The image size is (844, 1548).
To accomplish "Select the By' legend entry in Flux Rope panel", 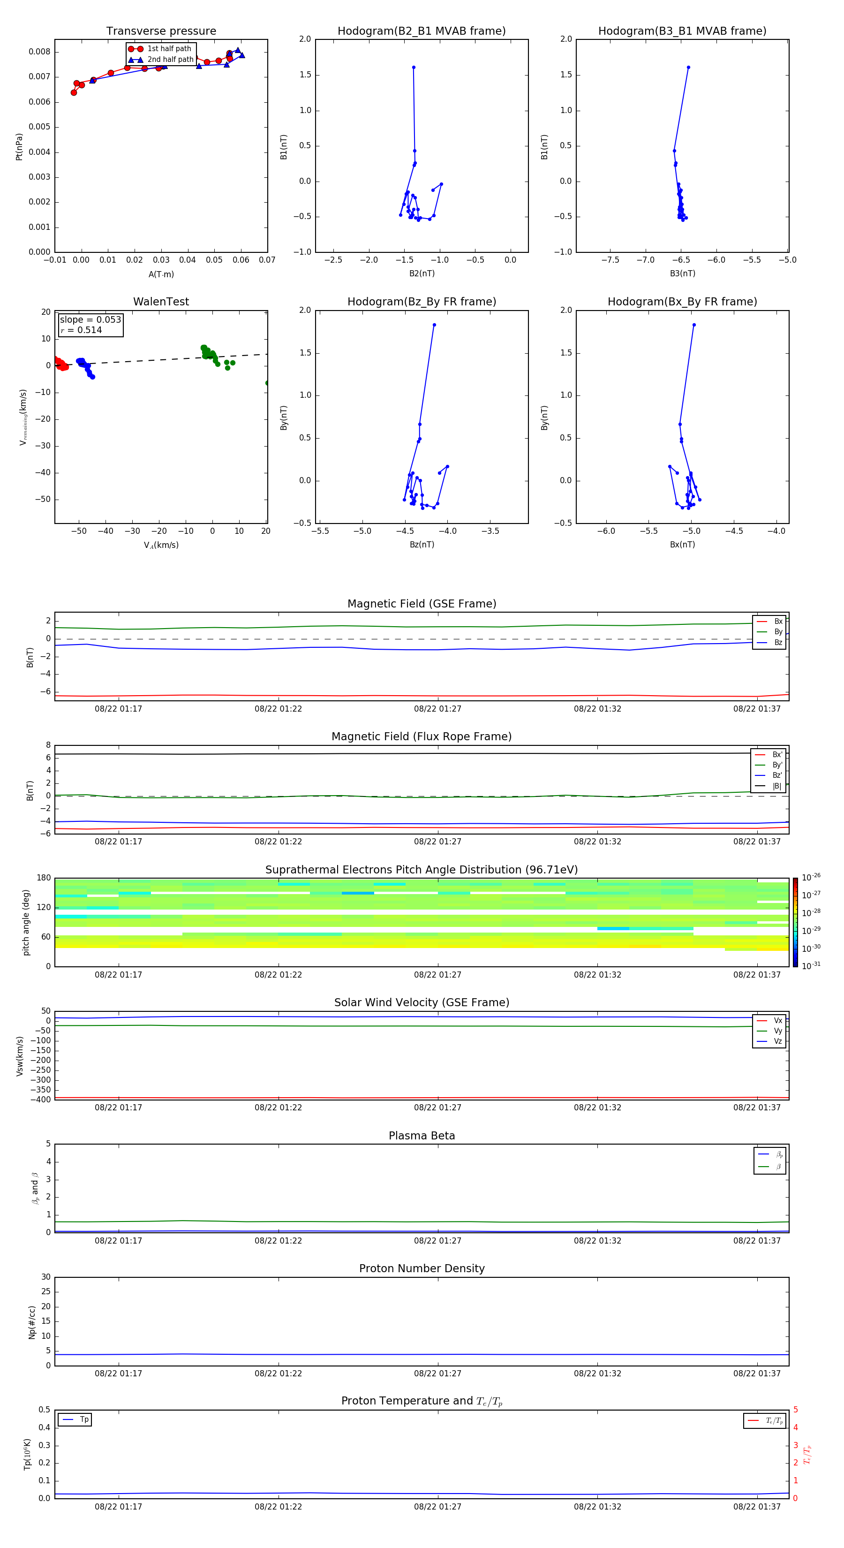I will click(769, 765).
